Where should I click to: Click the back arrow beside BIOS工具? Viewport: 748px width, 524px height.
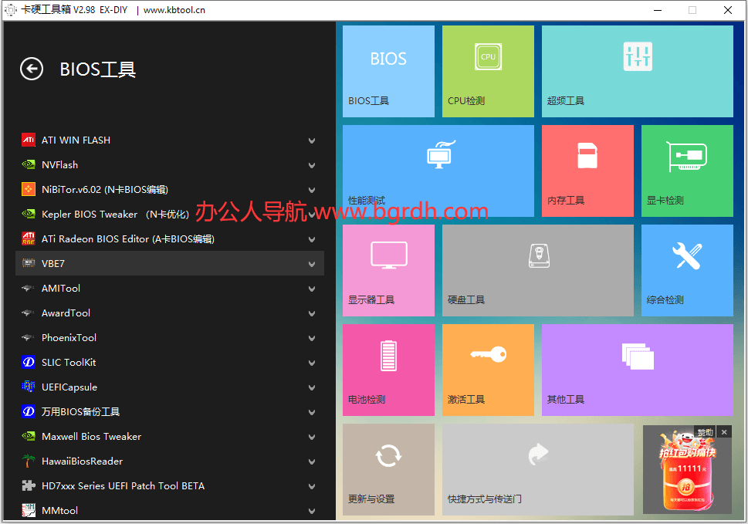(x=31, y=69)
